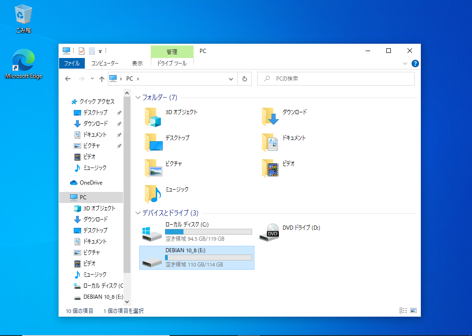The image size is (472, 336).
Task: Expand the ribbon with the chevron
Action: click(x=405, y=64)
